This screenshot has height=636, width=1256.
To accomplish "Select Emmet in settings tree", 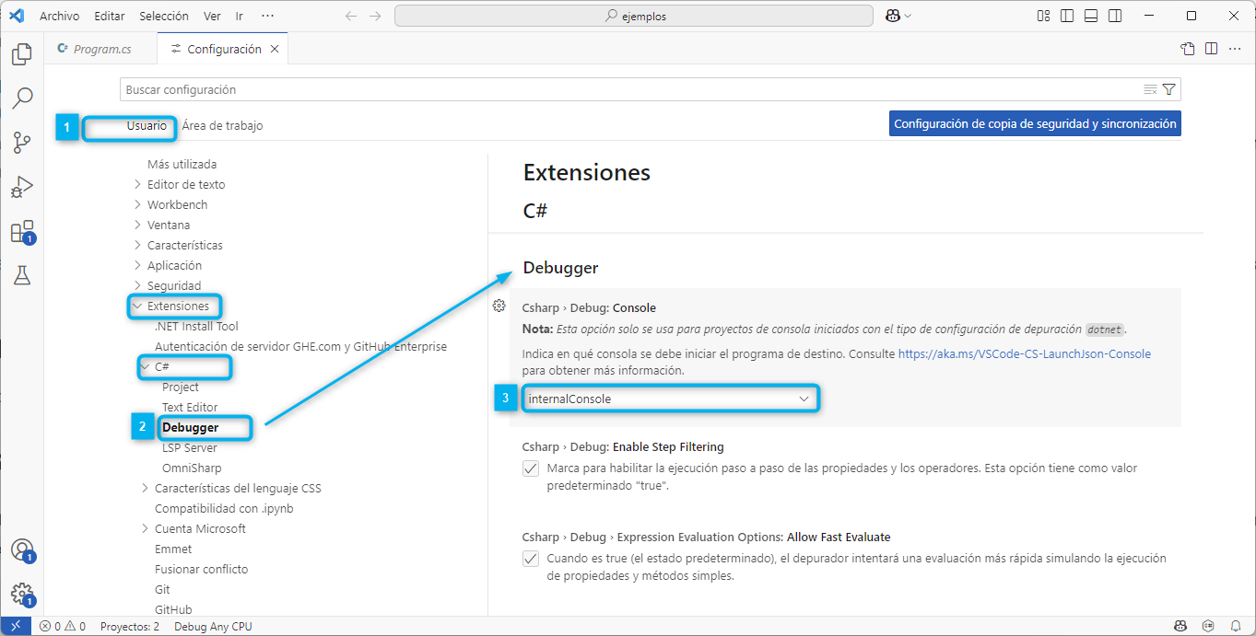I will pos(173,549).
